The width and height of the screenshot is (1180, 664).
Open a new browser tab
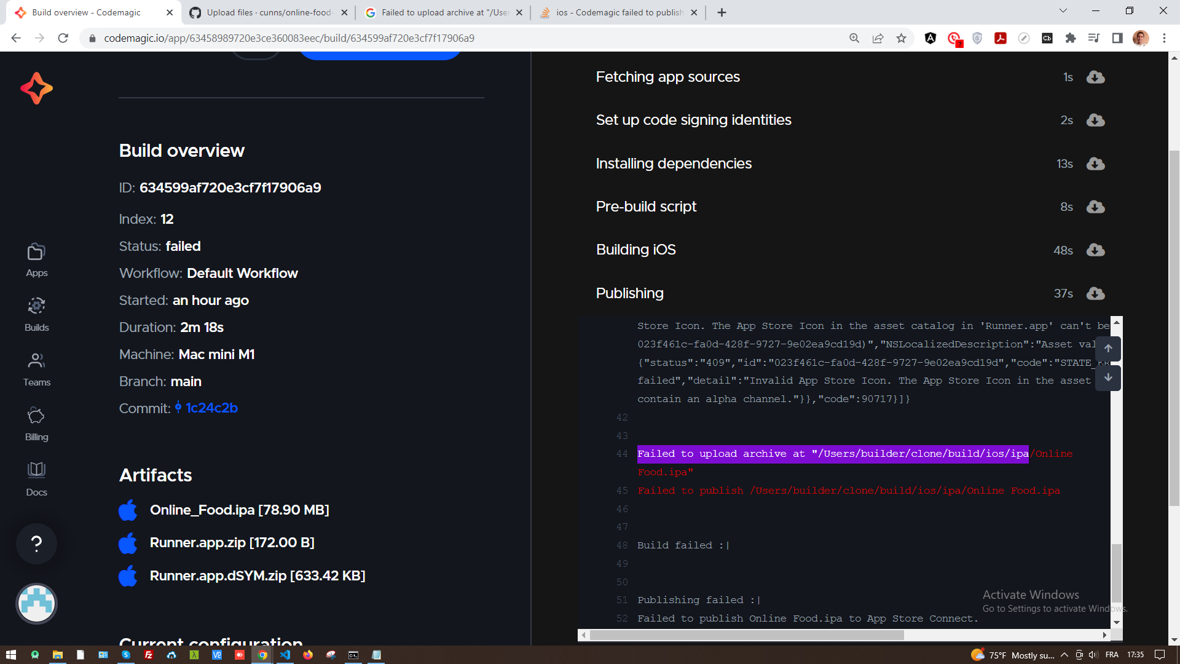(x=722, y=12)
